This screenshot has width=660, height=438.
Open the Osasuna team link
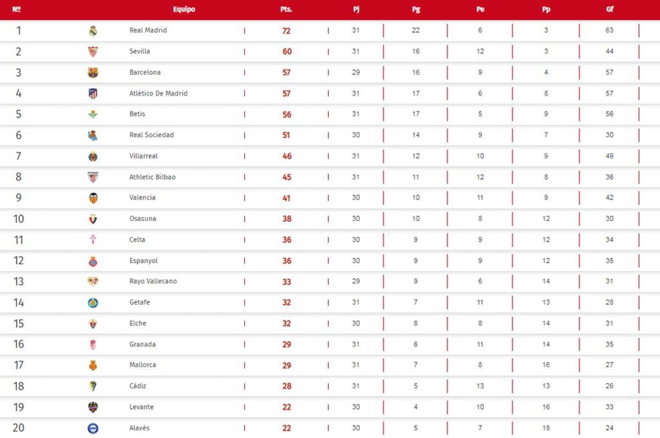click(x=142, y=219)
